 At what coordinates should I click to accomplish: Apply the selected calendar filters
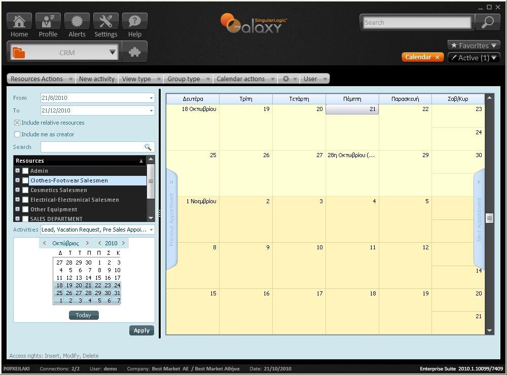click(x=141, y=330)
